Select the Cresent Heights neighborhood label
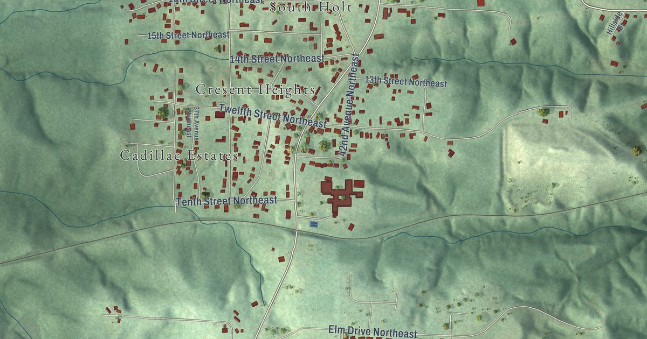Image resolution: width=647 pixels, height=339 pixels. (255, 89)
